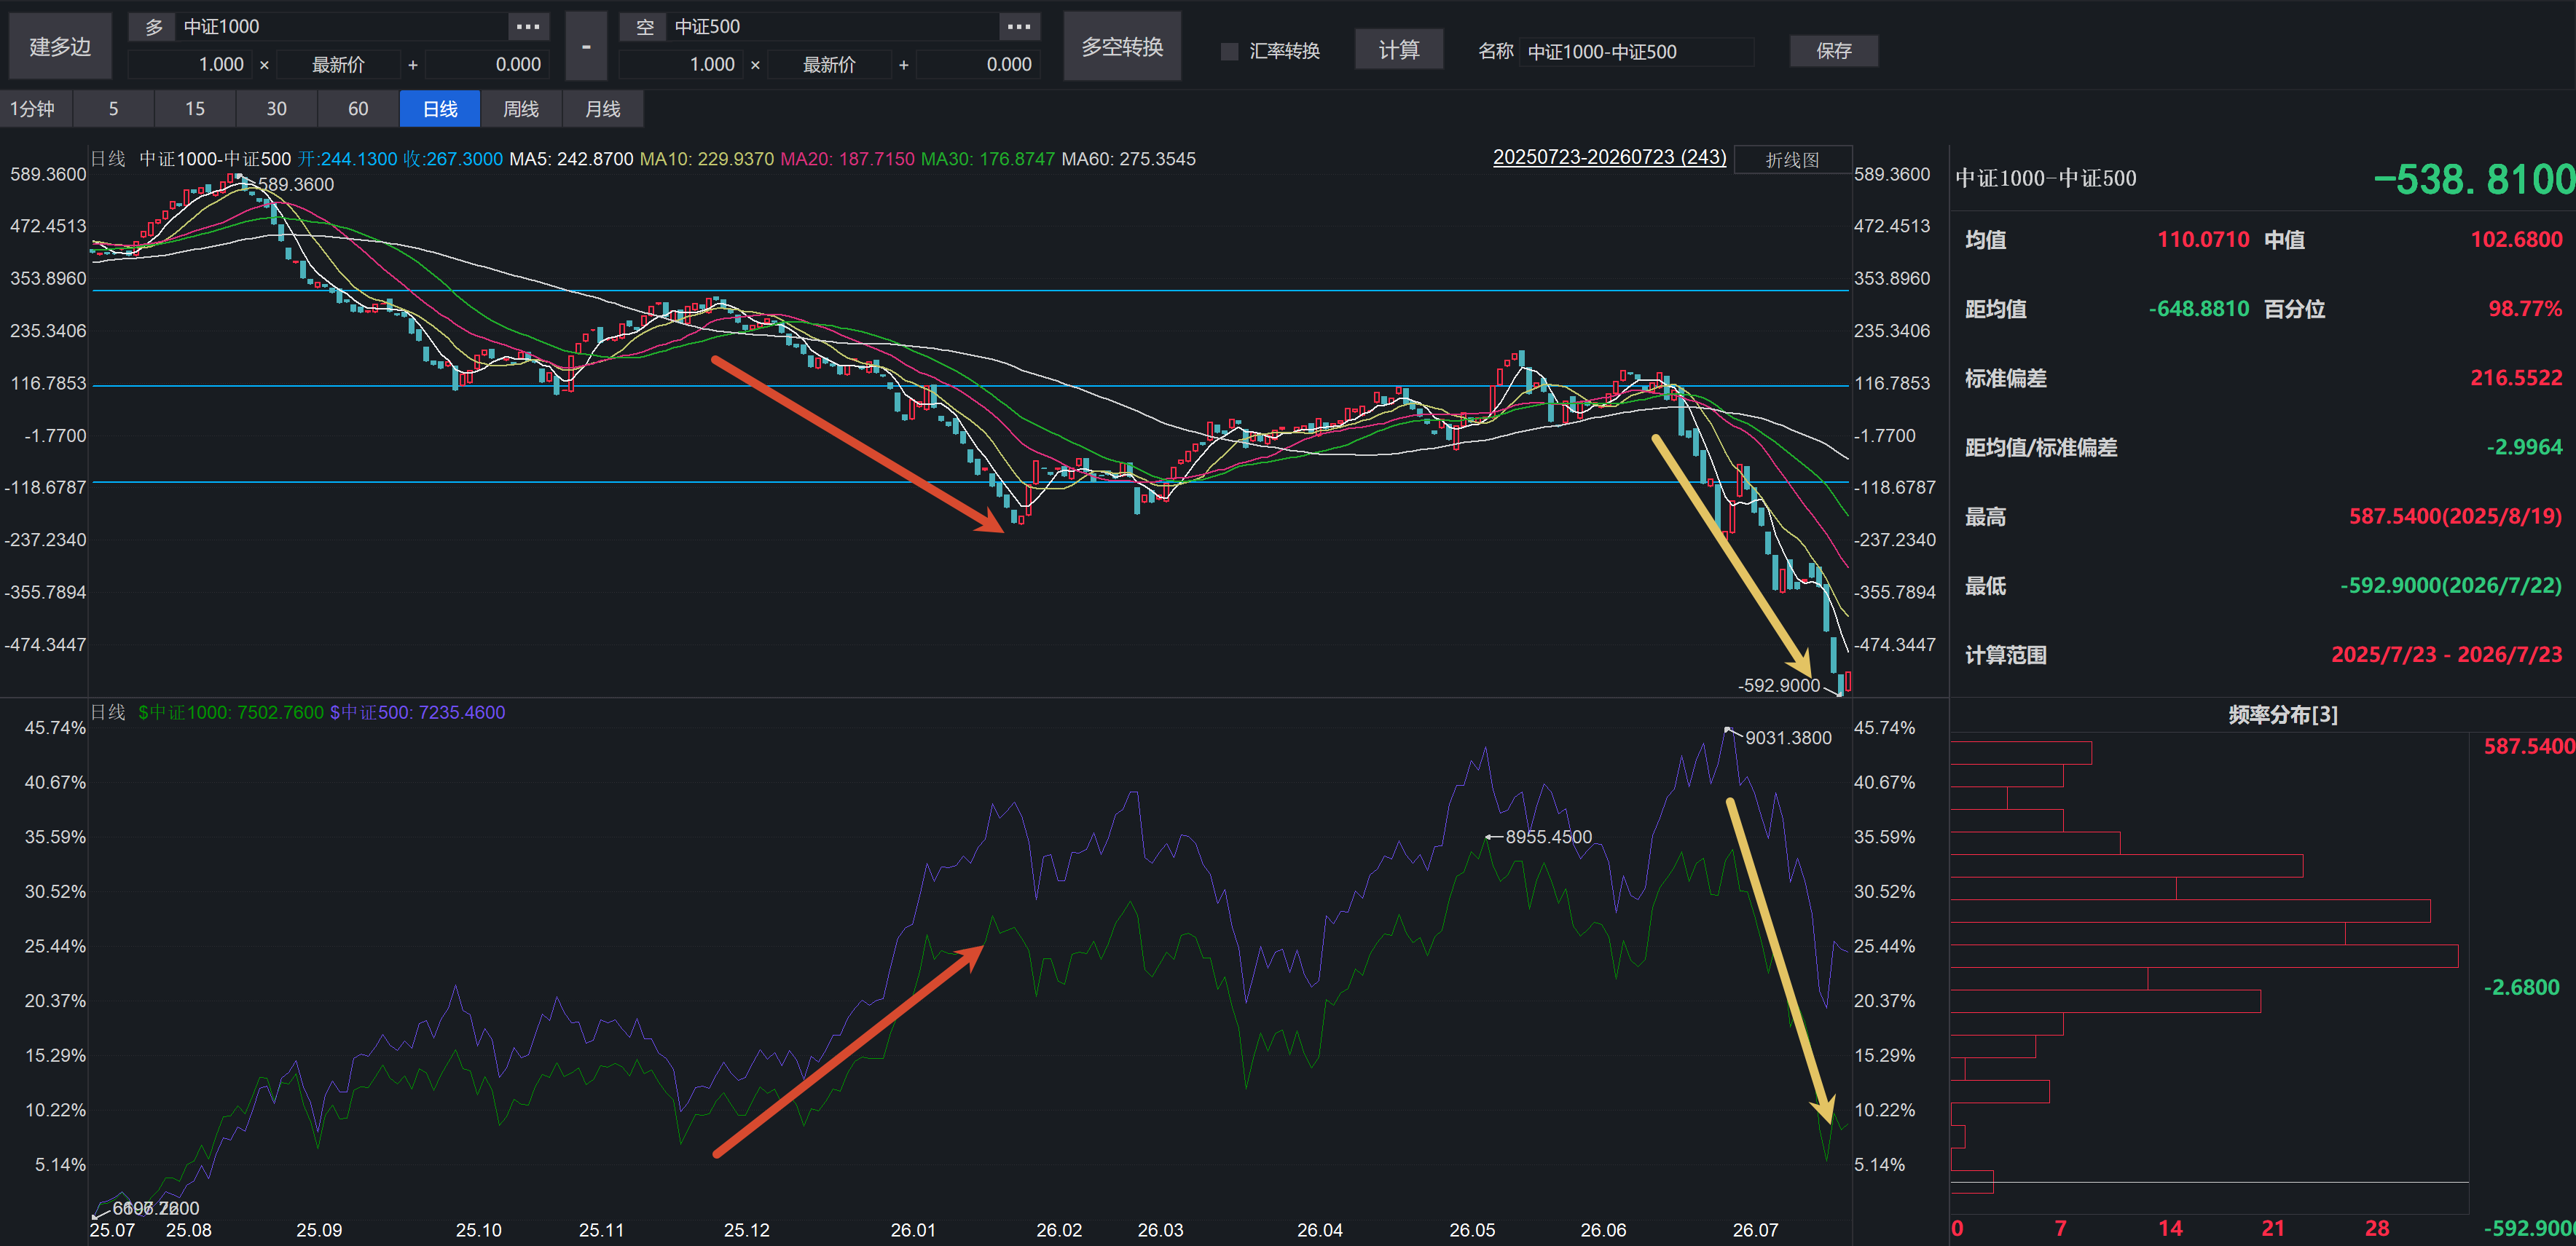
Task: Click the $中证500: 7235.4600 legend label
Action: (417, 712)
